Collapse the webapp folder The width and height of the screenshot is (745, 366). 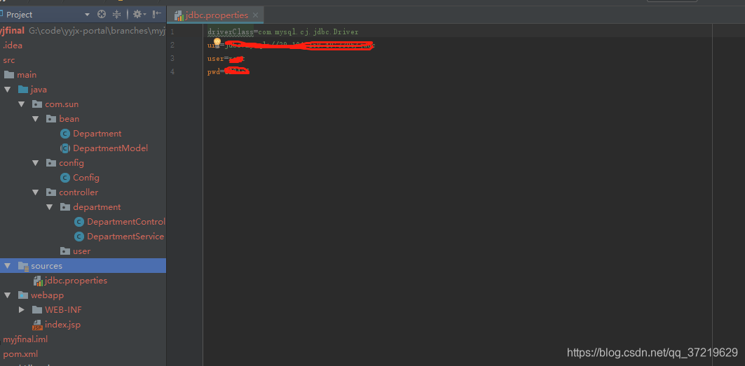click(7, 295)
